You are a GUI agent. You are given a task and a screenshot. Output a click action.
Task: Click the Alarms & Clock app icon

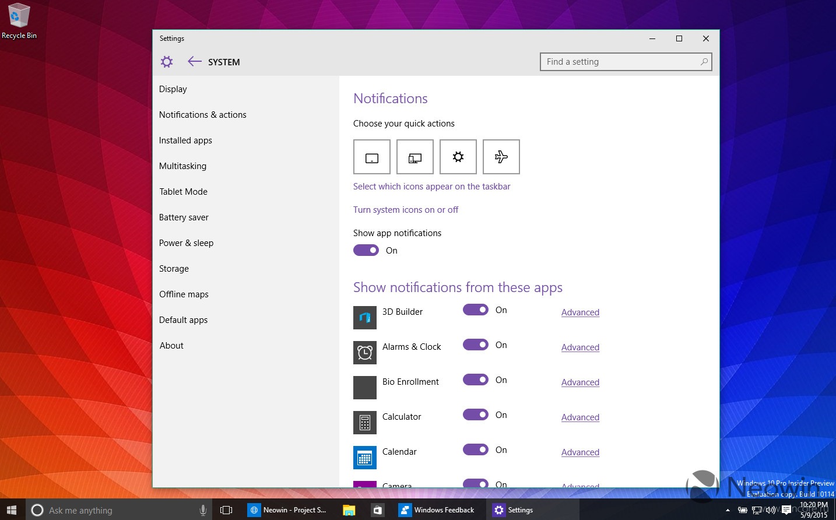pos(365,353)
